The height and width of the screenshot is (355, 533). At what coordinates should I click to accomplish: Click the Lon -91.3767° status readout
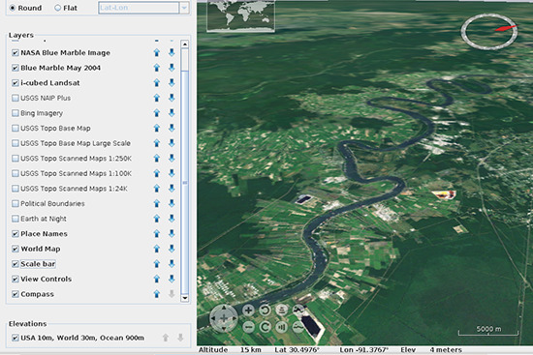(363, 350)
